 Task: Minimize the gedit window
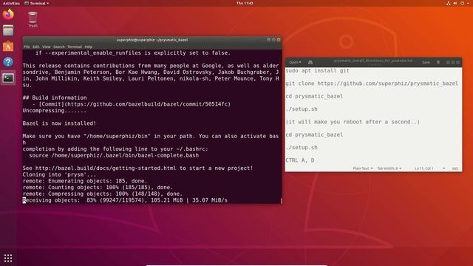(x=448, y=62)
